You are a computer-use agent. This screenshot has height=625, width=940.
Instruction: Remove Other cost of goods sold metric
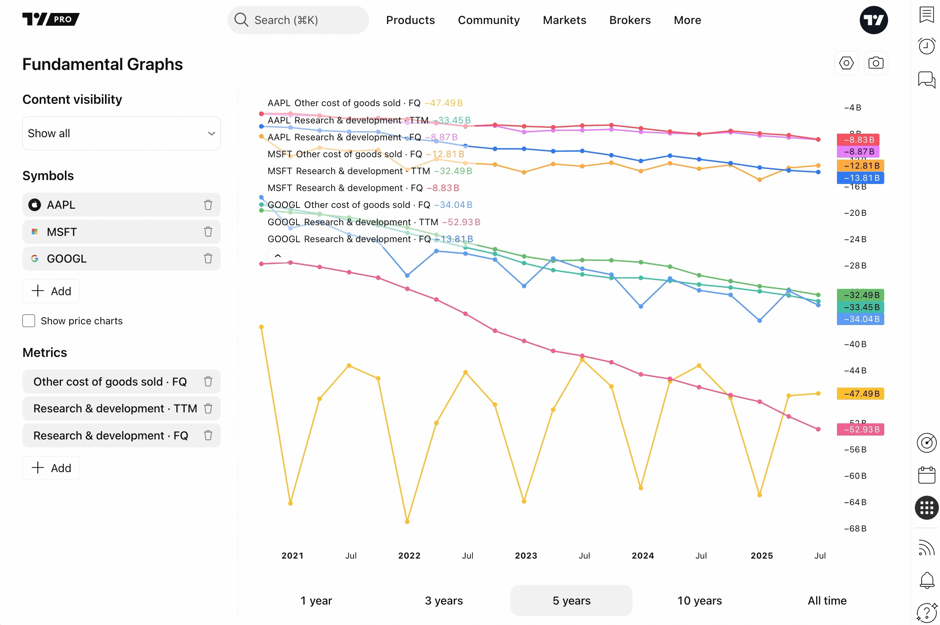point(208,381)
